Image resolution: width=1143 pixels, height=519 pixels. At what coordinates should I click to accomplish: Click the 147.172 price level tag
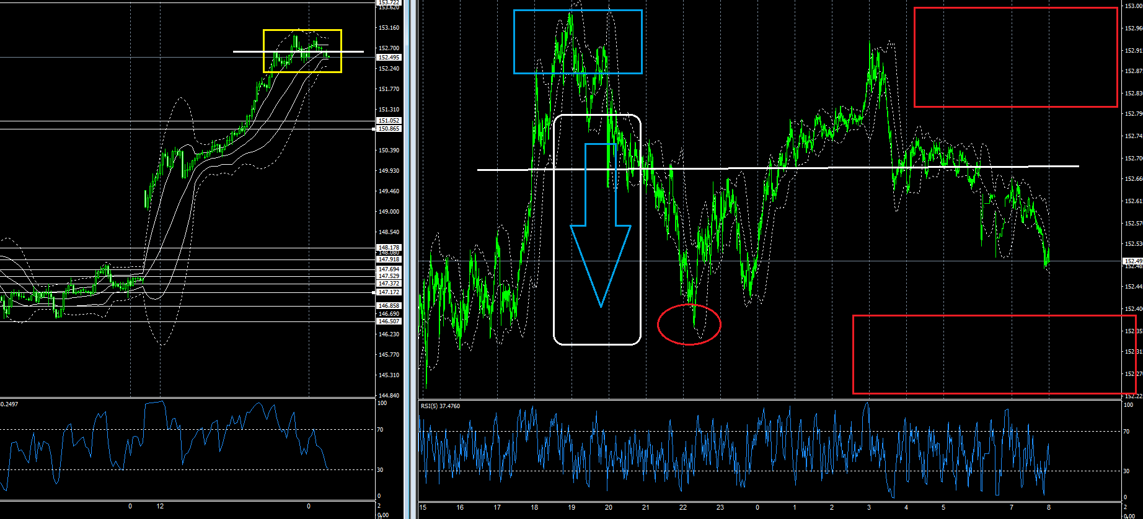[389, 292]
